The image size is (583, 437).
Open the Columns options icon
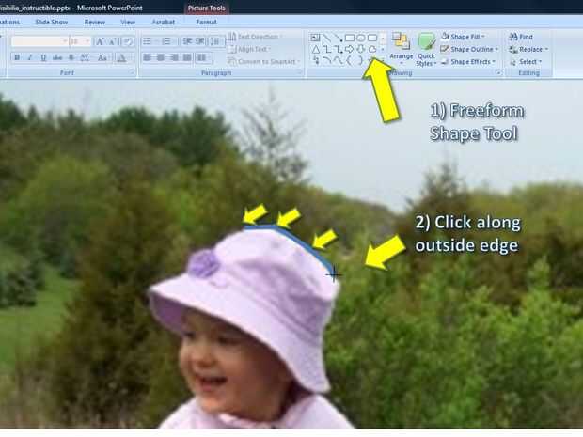[x=202, y=57]
